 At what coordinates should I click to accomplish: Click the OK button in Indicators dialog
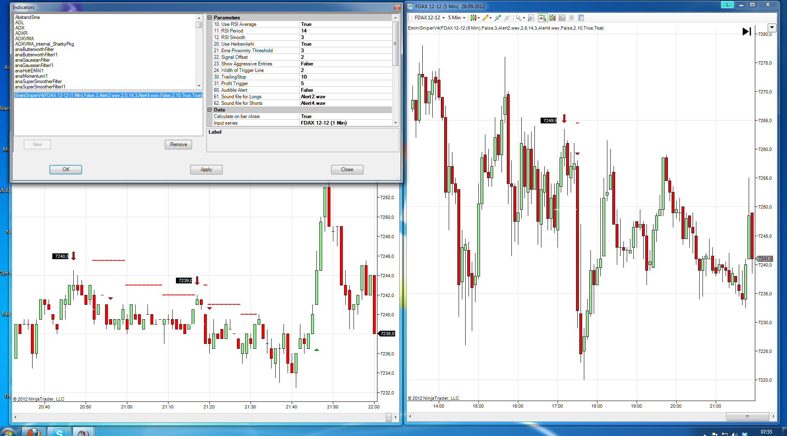tap(66, 169)
